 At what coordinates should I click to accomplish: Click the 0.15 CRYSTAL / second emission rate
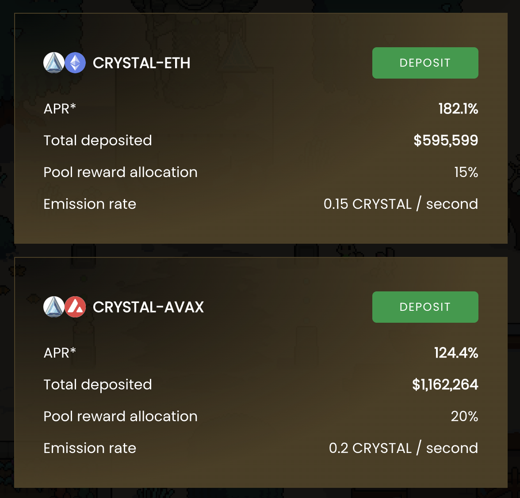(x=401, y=204)
